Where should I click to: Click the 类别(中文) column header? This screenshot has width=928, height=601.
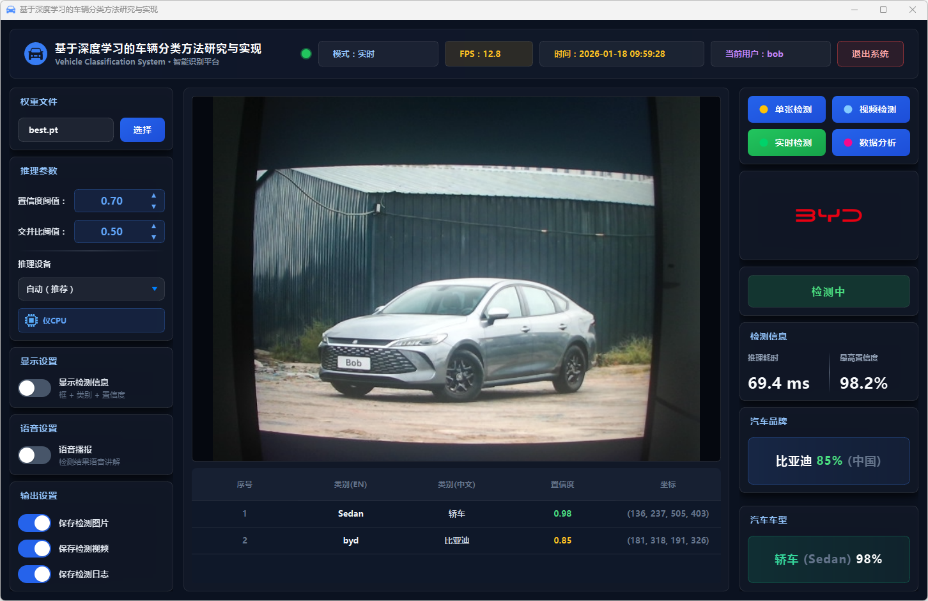(x=456, y=485)
